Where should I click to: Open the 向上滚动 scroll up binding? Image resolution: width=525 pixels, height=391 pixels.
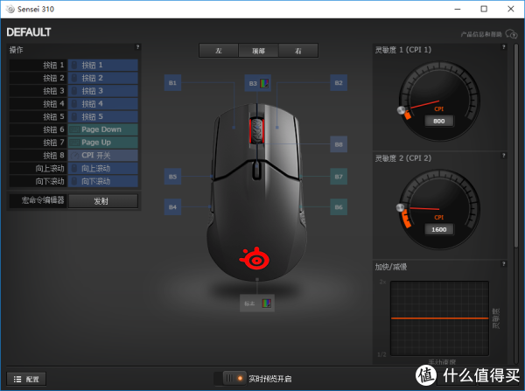click(x=103, y=168)
